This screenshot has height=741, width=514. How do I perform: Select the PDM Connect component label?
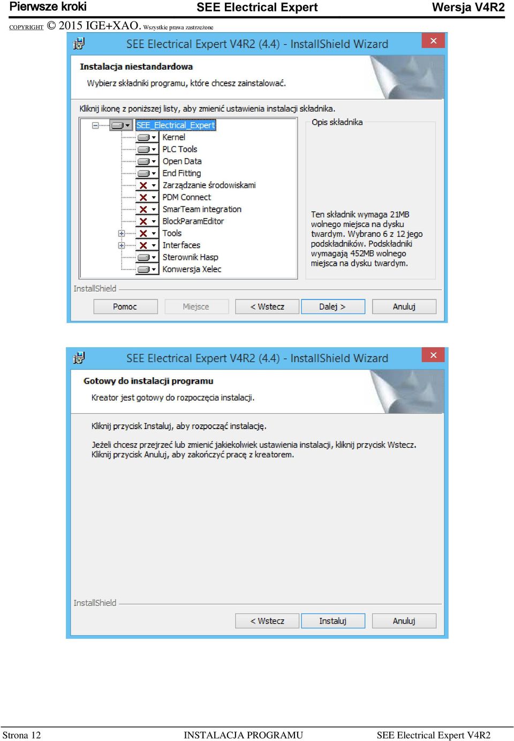(187, 197)
